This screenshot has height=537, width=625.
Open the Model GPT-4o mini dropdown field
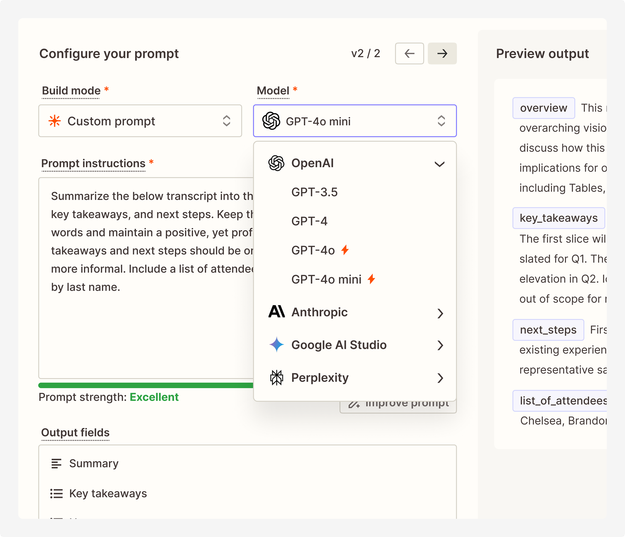(x=355, y=121)
